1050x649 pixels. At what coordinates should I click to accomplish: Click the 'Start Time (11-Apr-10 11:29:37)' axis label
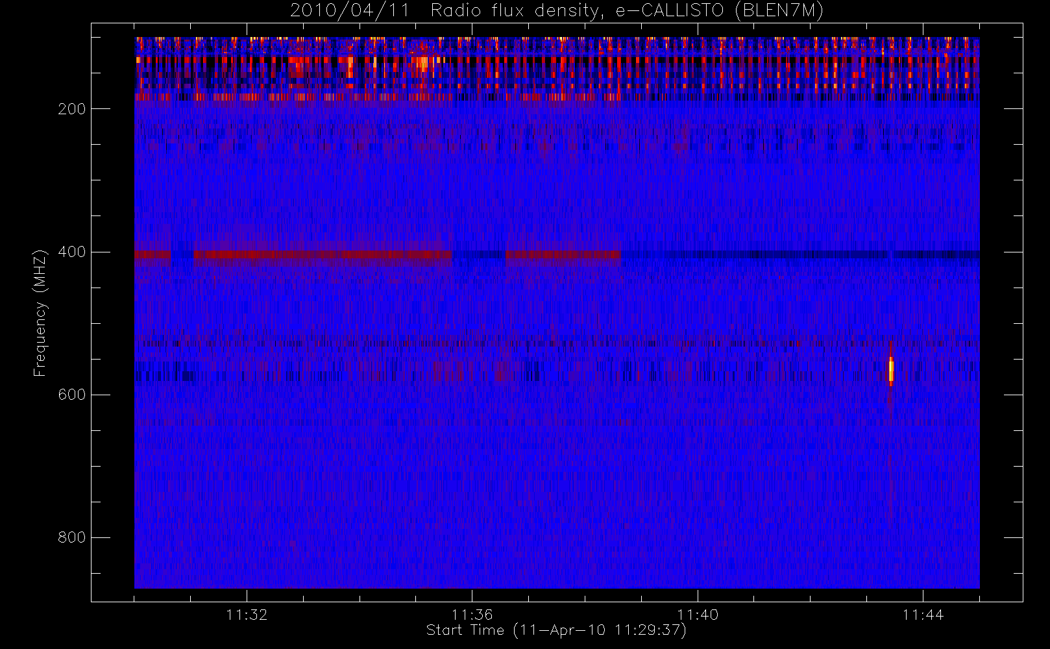[556, 630]
